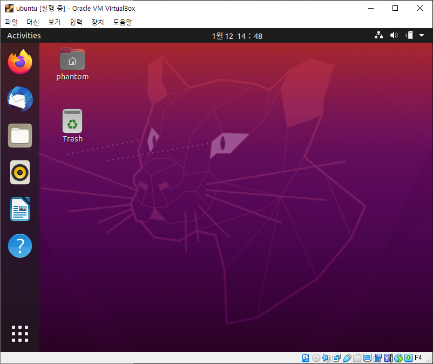The width and height of the screenshot is (433, 364).
Task: Click recording status icon
Action: (x=377, y=358)
